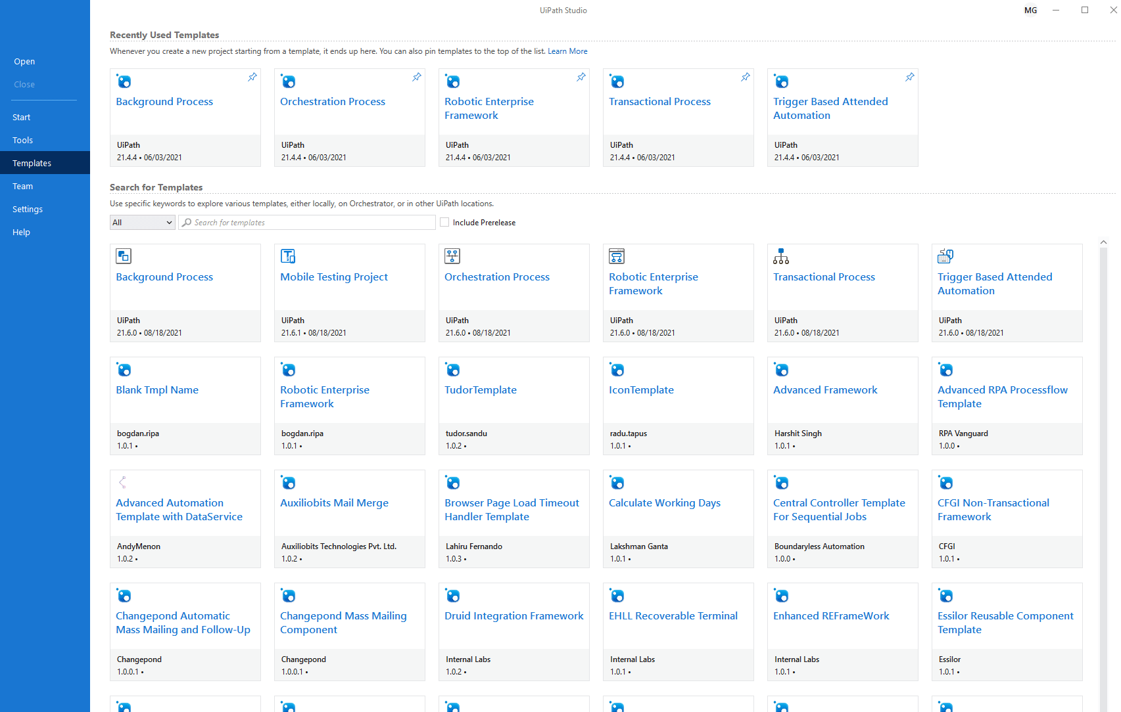This screenshot has height=712, width=1121.
Task: Click the 21.6.0 Transactional Process hierarchy icon
Action: [781, 256]
